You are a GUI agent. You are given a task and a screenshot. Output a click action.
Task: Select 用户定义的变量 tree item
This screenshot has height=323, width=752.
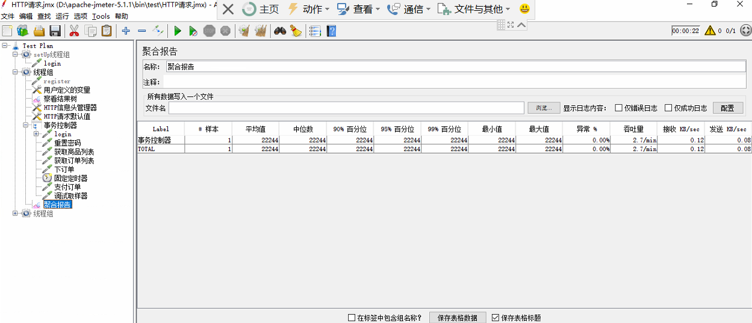67,90
